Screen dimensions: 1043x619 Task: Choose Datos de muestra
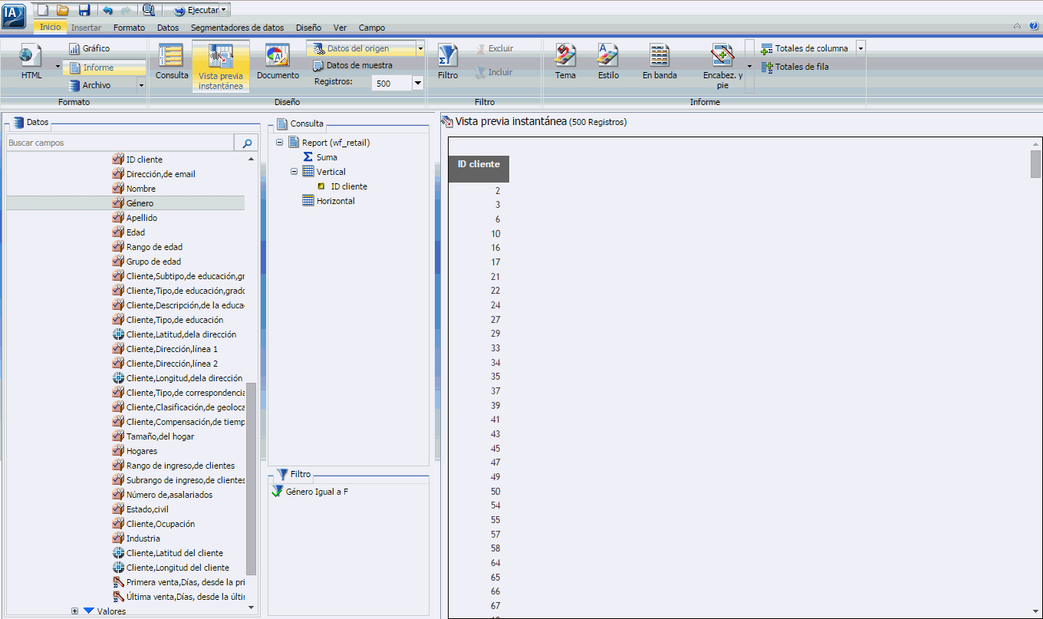[354, 65]
